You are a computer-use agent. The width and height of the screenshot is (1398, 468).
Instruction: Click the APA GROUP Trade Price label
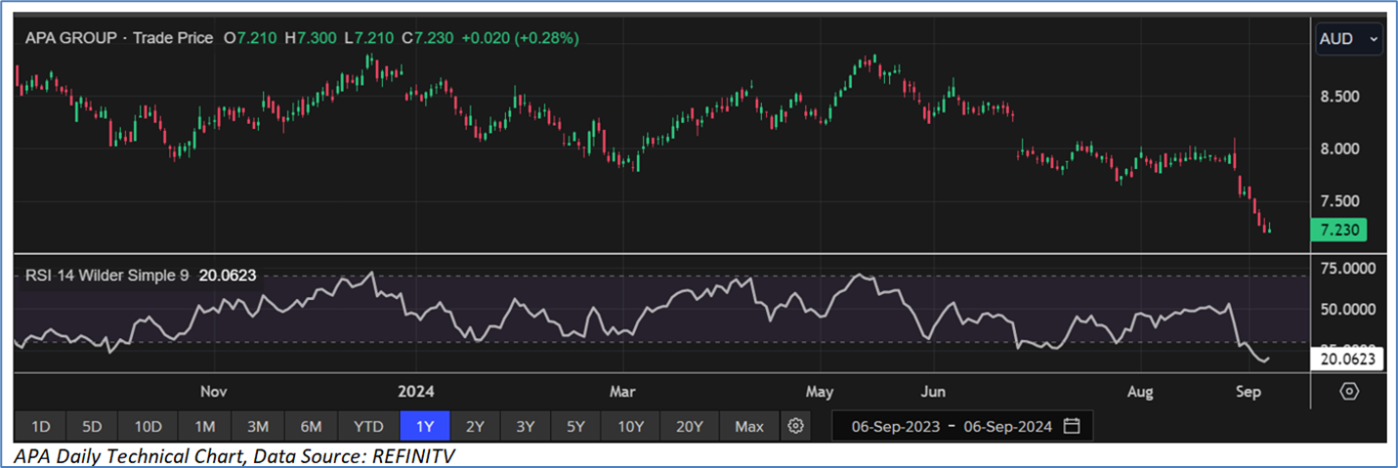click(119, 38)
